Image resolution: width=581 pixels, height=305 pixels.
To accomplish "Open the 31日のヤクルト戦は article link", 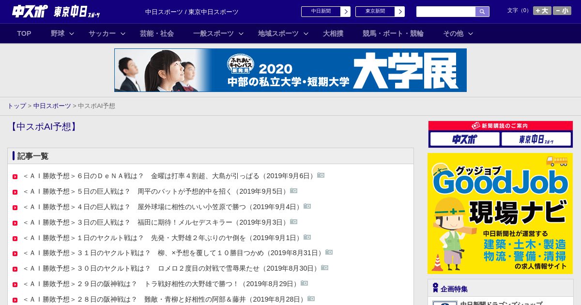I will tap(174, 253).
